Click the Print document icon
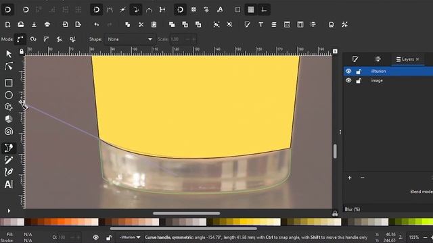 (47, 24)
